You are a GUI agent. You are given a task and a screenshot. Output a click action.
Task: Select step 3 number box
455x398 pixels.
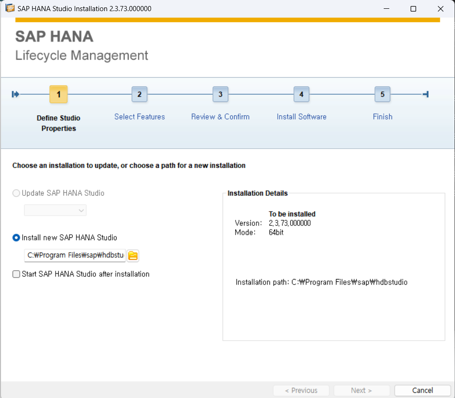(220, 94)
